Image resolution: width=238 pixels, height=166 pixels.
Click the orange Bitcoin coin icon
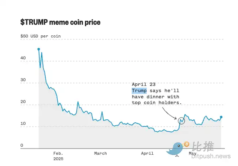point(187,144)
